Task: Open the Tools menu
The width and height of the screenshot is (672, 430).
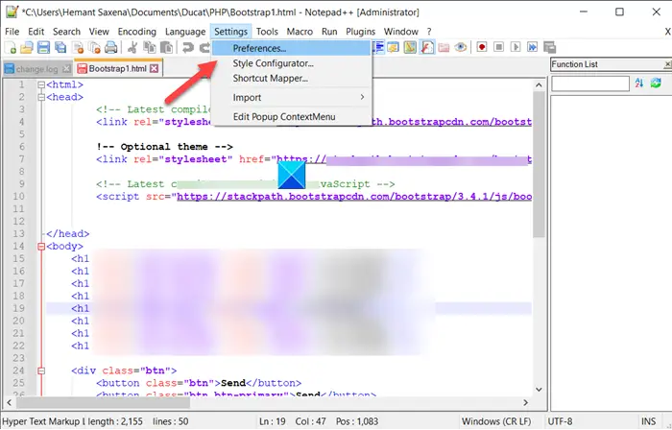Action: [267, 32]
